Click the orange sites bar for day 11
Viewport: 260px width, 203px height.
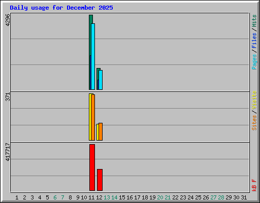tap(93, 117)
